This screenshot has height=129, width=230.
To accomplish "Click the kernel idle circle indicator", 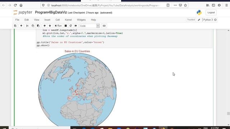I will click(x=215, y=20).
